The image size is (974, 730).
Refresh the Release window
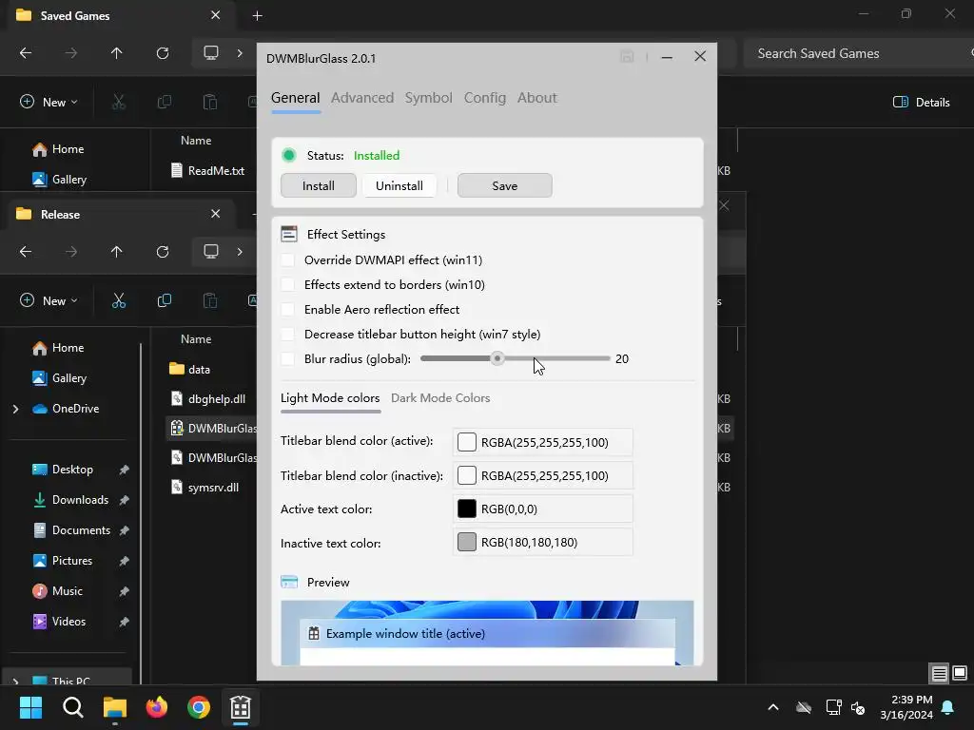[162, 251]
